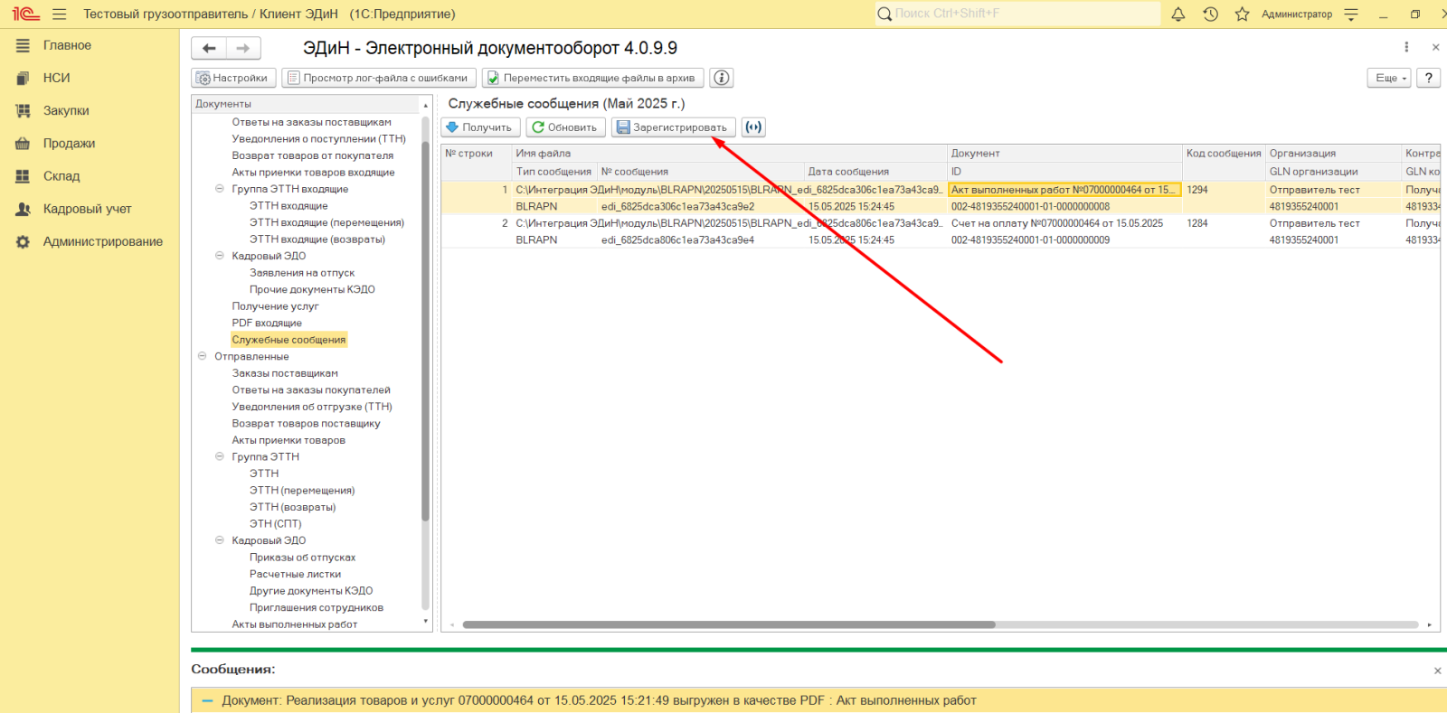Click the Код сообщения column header

pos(1224,154)
